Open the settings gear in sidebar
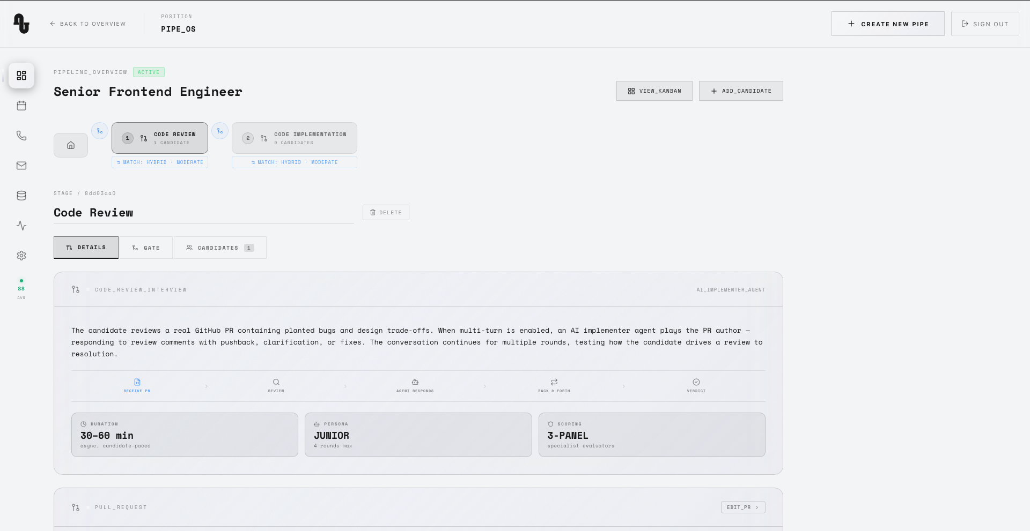1030x531 pixels. pyautogui.click(x=21, y=256)
